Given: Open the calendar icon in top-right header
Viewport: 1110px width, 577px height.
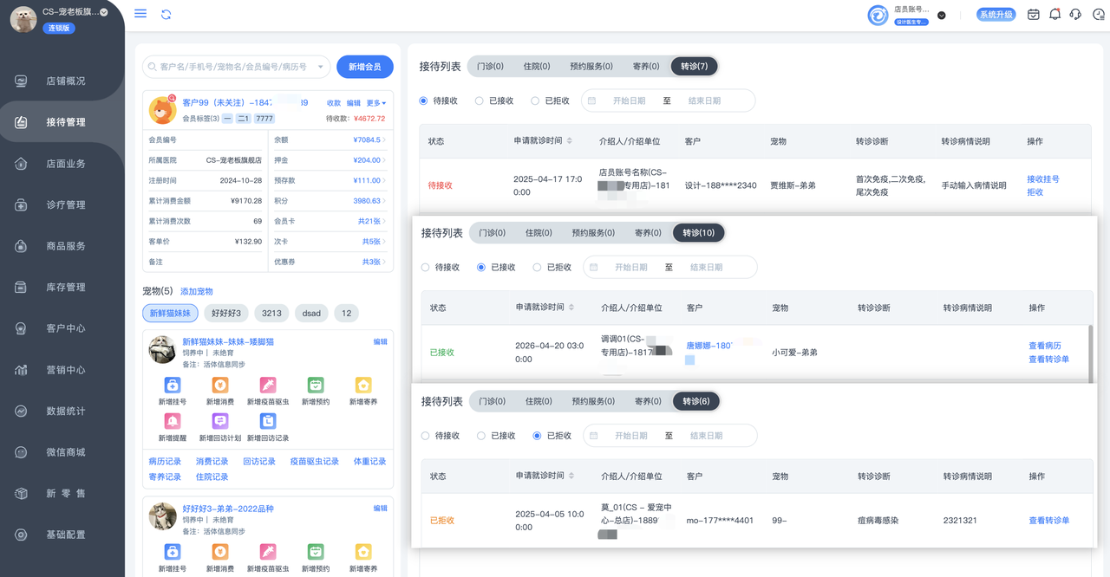Looking at the screenshot, I should [x=1033, y=14].
